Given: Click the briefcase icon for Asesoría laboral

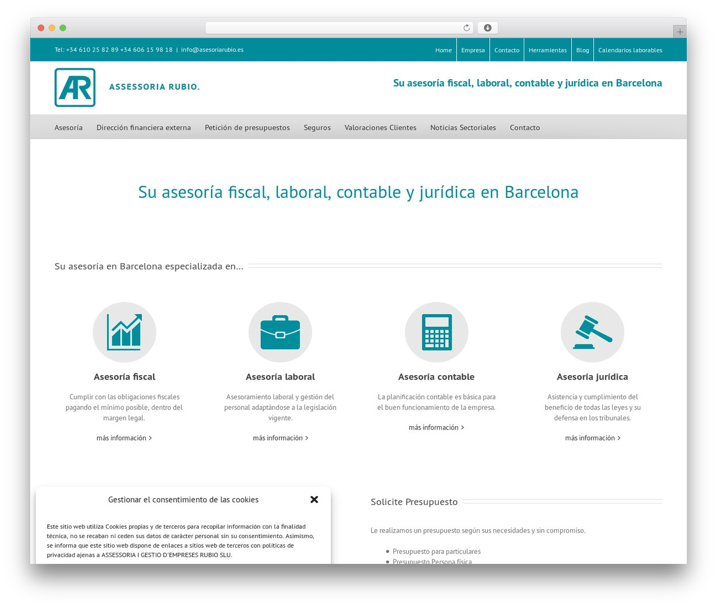Looking at the screenshot, I should tap(280, 333).
